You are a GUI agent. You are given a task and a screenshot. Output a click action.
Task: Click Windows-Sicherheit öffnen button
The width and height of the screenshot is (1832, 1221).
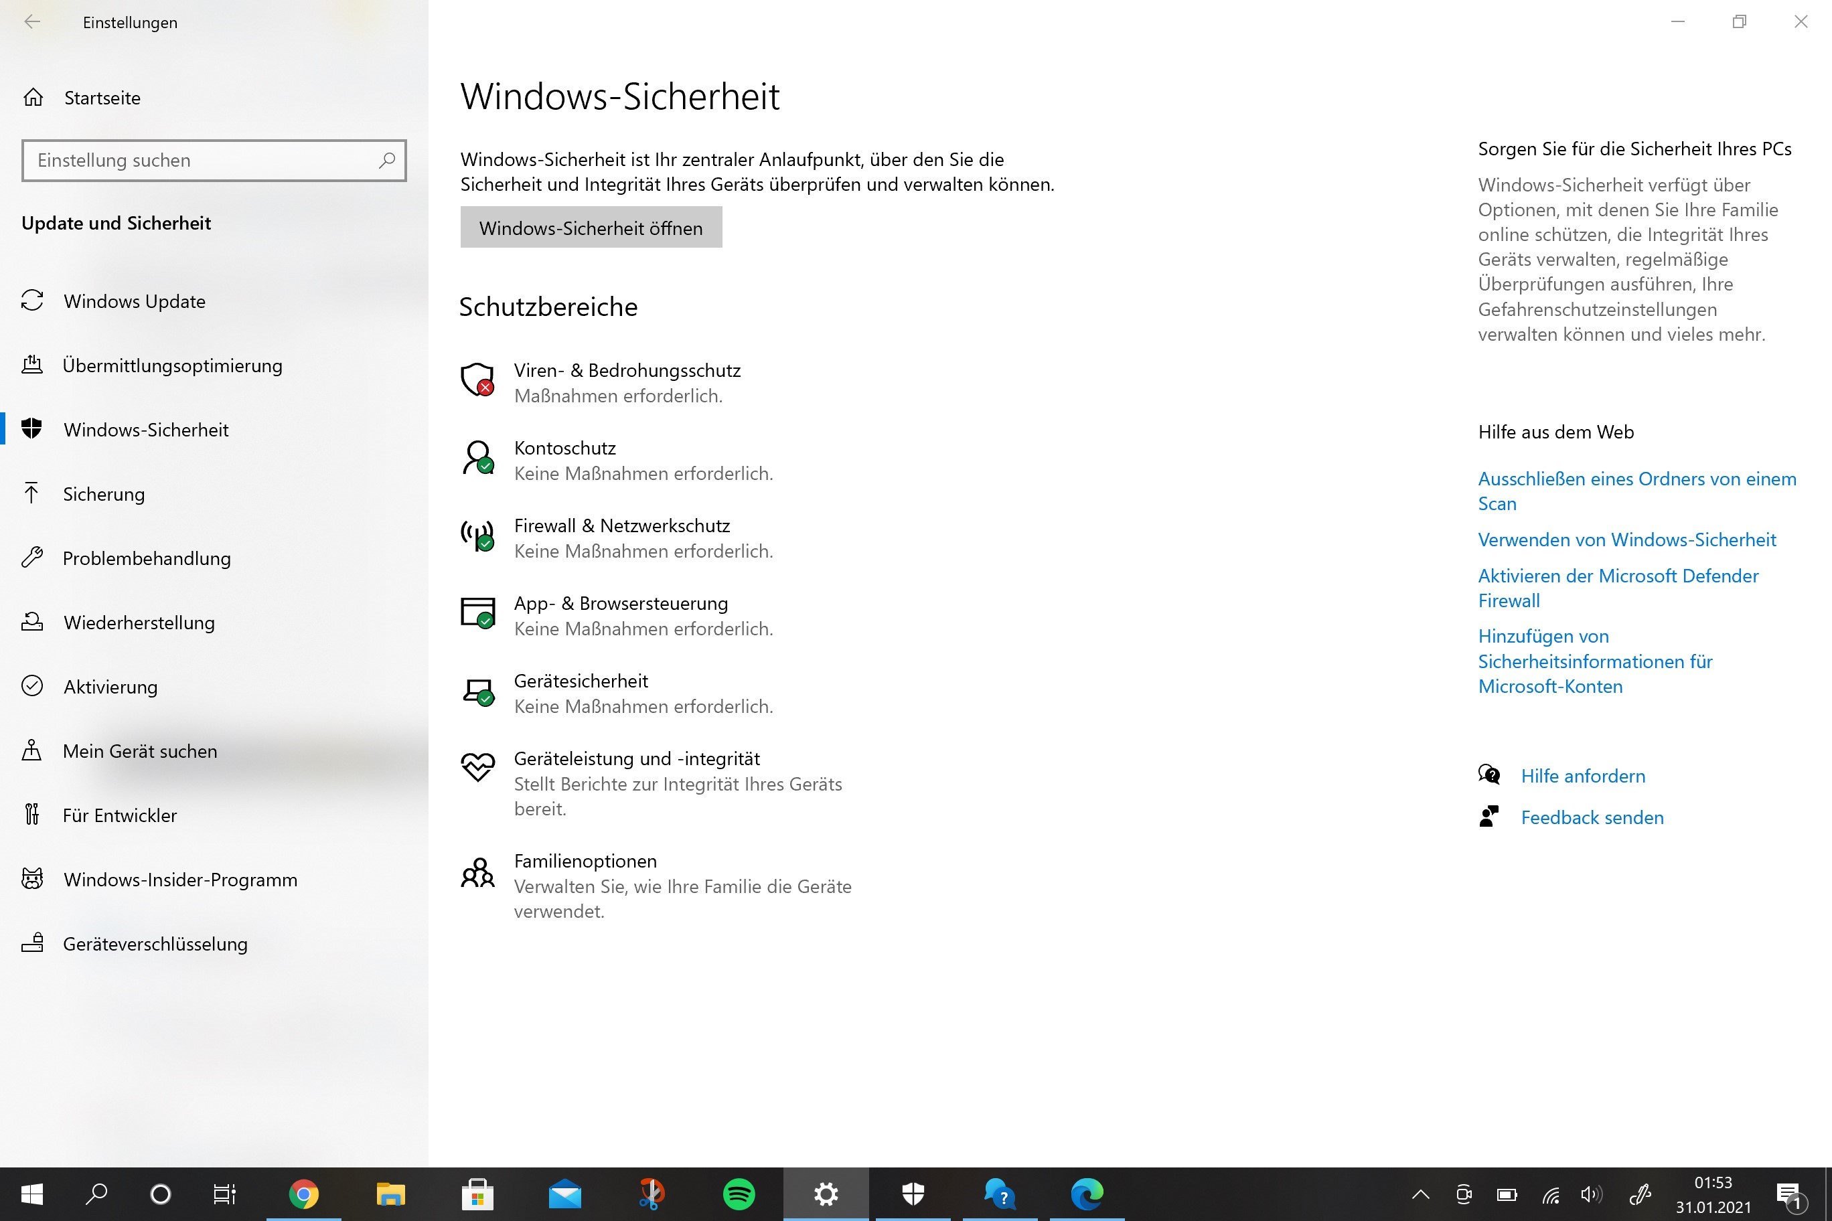click(591, 228)
